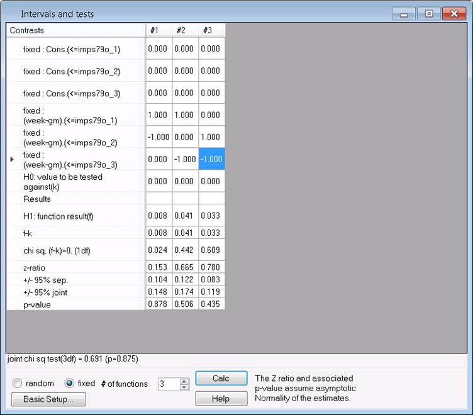
Task: Click row arrow marker beside (week-gm).(<=imps79o_3)
Action: click(13, 160)
